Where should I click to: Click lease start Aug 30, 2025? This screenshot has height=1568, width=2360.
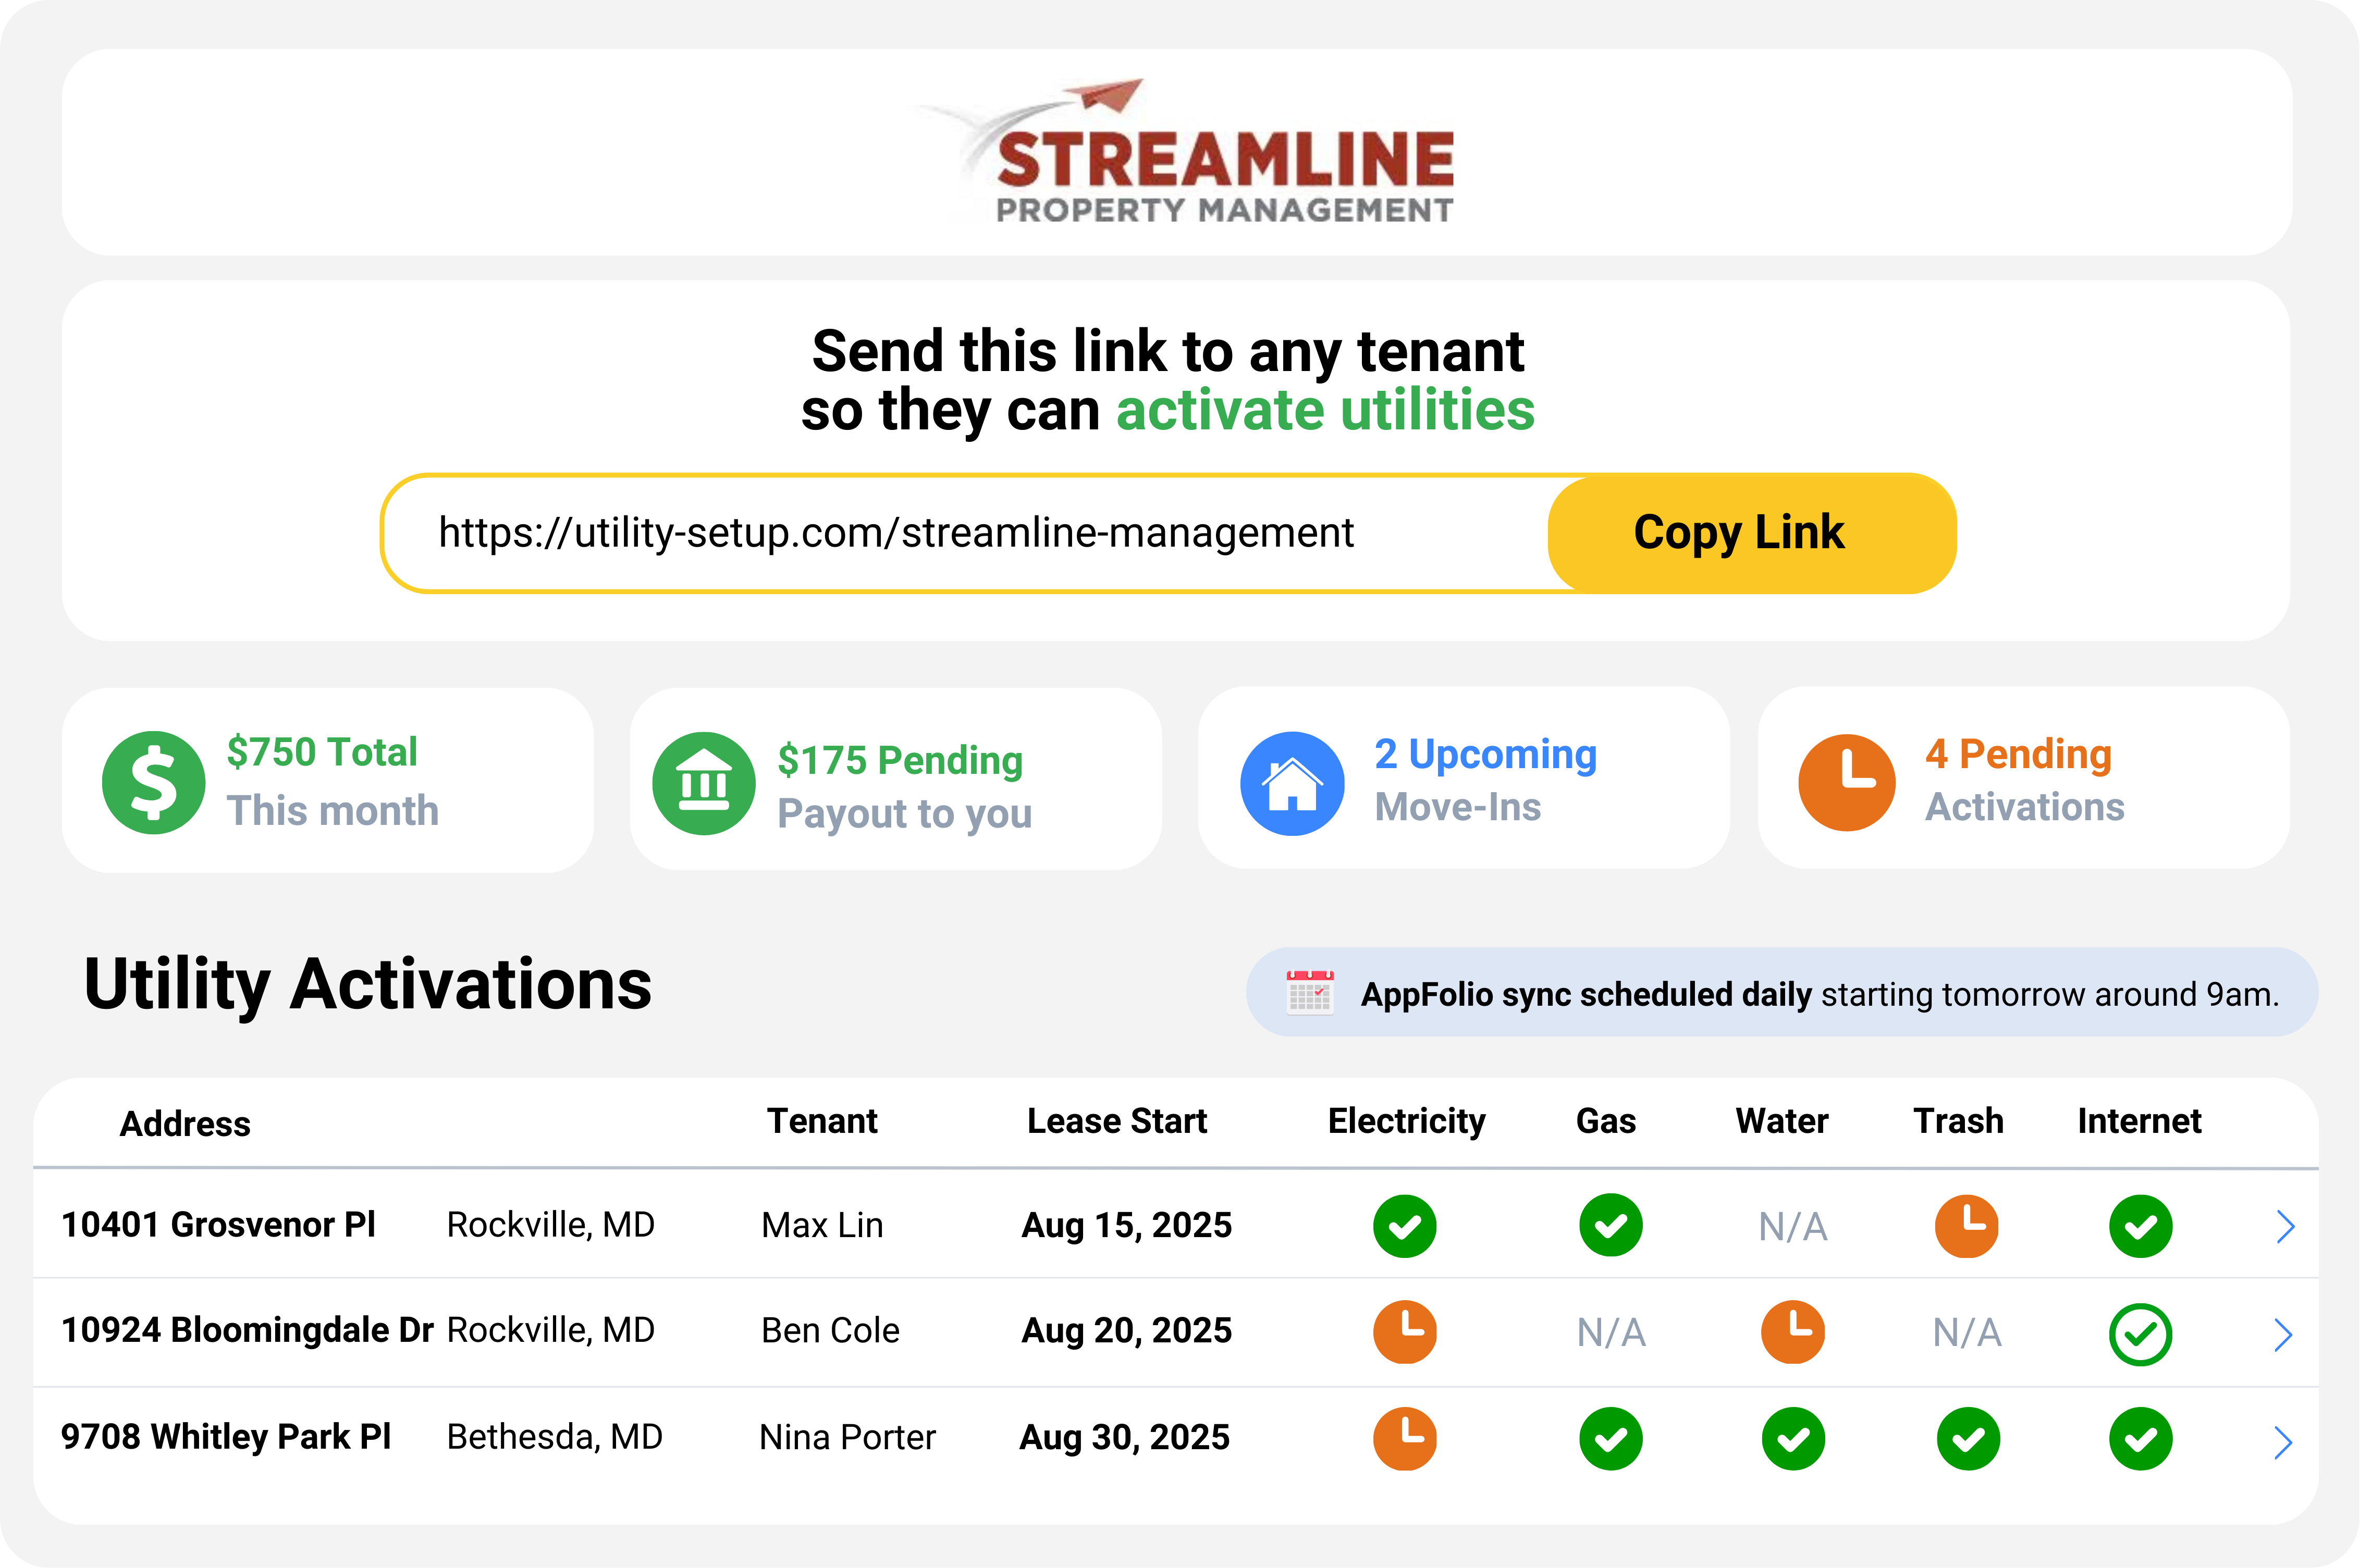click(1124, 1438)
